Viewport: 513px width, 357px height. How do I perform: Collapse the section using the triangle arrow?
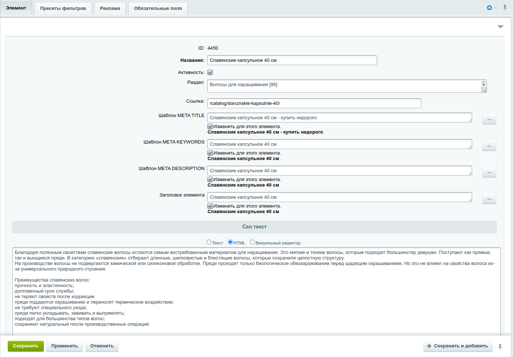(500, 27)
